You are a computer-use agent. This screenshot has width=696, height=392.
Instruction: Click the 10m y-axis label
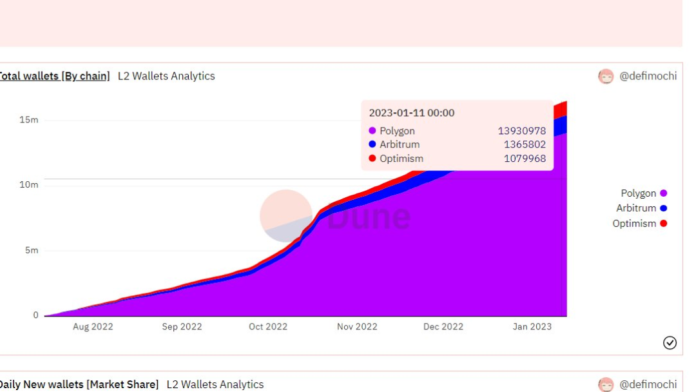click(x=28, y=184)
